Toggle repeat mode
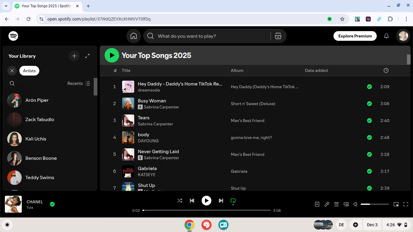Image resolution: width=413 pixels, height=232 pixels. click(233, 201)
